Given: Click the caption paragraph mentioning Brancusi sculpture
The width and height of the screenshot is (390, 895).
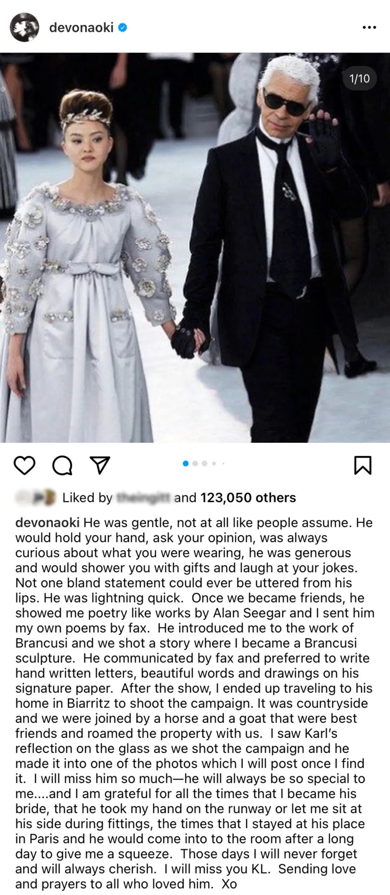Looking at the screenshot, I should point(195,703).
